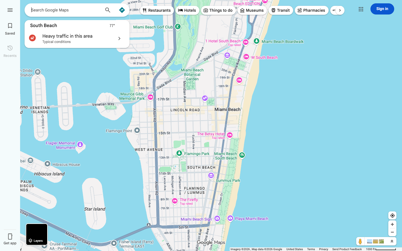The image size is (402, 251).
Task: Click Fisher Island Ferry Terminal marker
Action: (114, 243)
